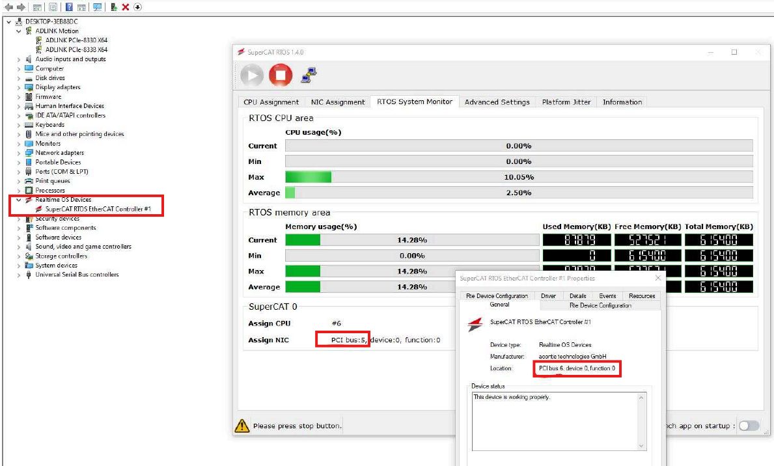Click the Max CPU usage progress bar

pos(519,177)
